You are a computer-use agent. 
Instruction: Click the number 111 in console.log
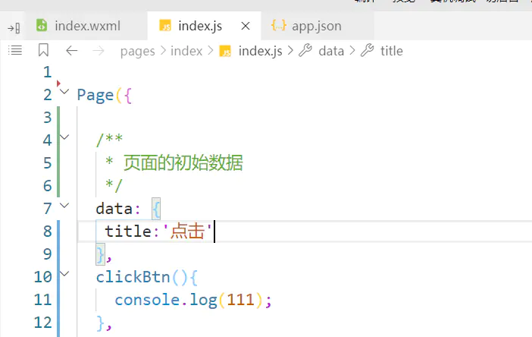(x=240, y=300)
